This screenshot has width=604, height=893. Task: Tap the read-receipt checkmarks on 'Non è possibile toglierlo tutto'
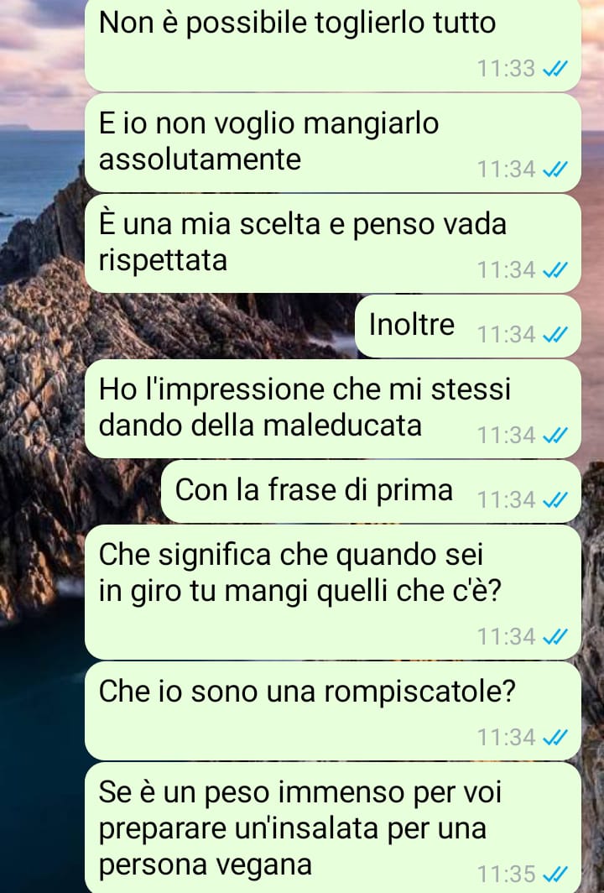tap(555, 69)
